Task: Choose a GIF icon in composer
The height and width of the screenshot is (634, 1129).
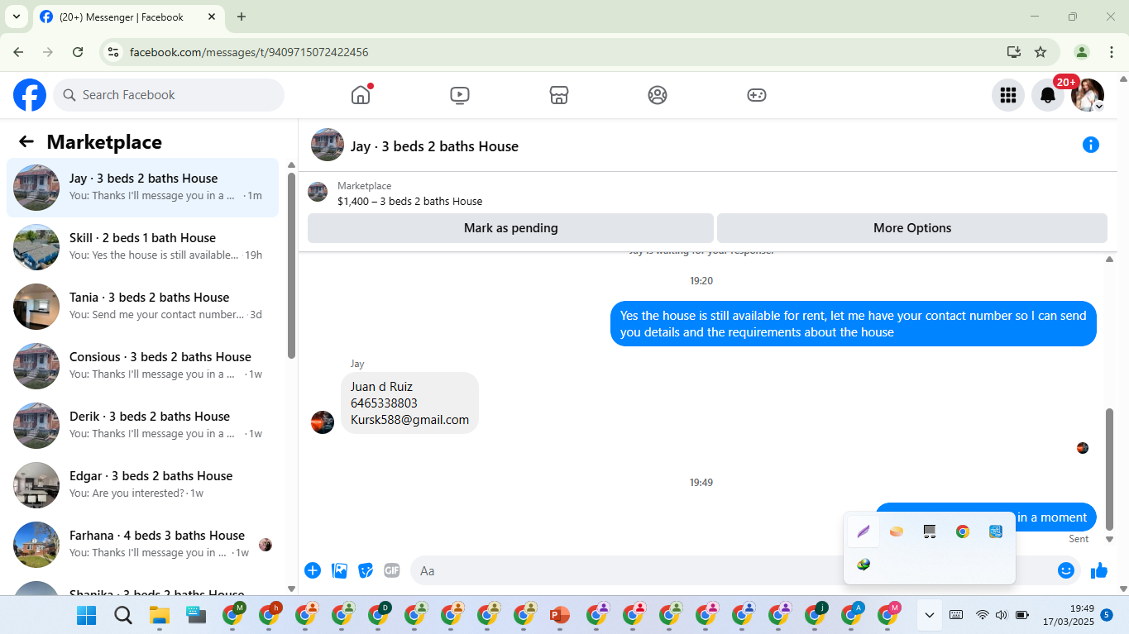Action: pos(392,570)
